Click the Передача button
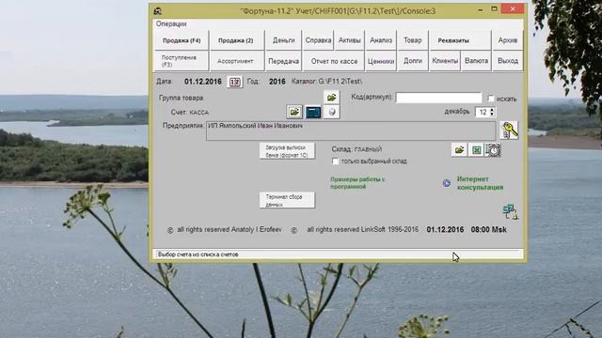 point(284,61)
